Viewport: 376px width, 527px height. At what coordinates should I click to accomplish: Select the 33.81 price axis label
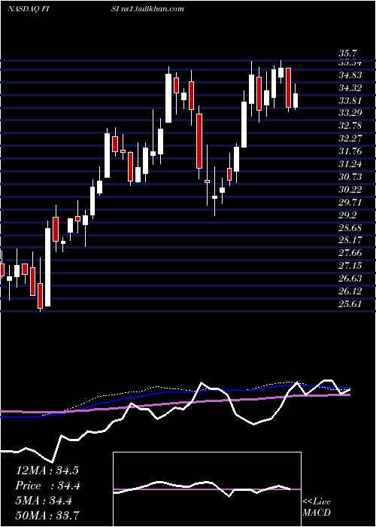pyautogui.click(x=350, y=100)
